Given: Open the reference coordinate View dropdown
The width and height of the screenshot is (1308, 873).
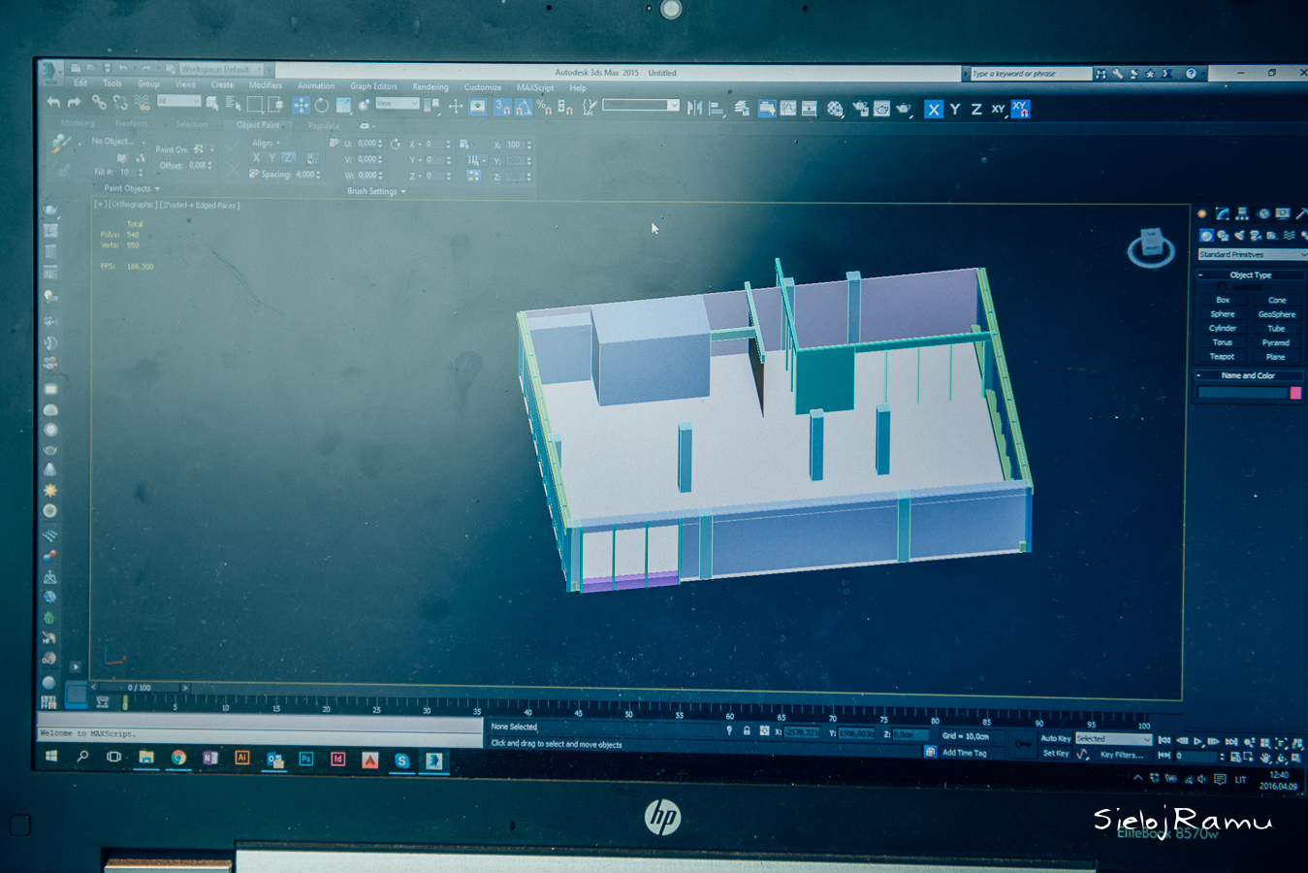Looking at the screenshot, I should 396,103.
